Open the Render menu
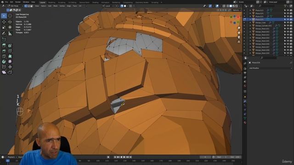The width and height of the screenshot is (294, 165). tap(18, 2)
